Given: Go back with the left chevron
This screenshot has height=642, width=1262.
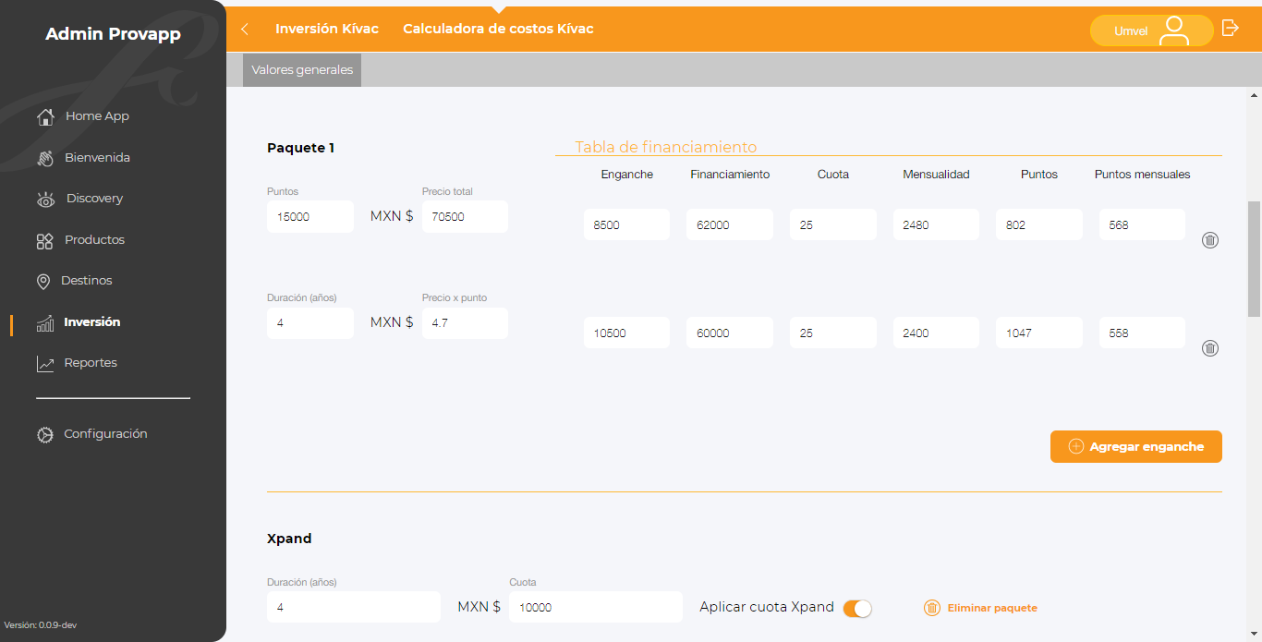Looking at the screenshot, I should click(x=245, y=30).
